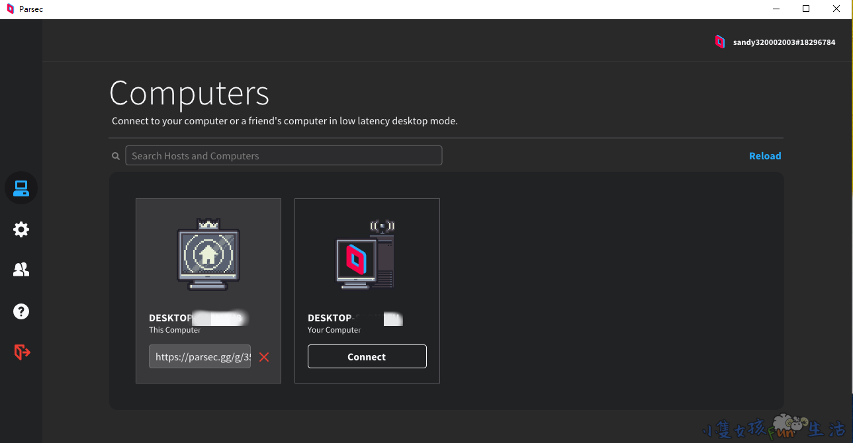Click the Parsec logo beside the username
853x443 pixels.
(x=720, y=42)
